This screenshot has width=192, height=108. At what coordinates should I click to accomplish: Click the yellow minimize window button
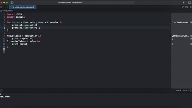[4, 2]
